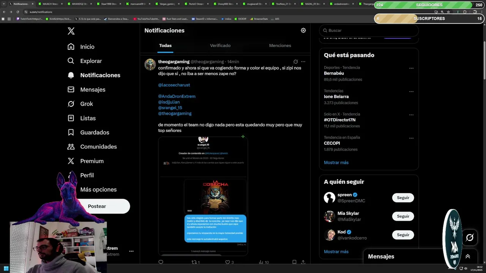Open Bernabéu trend options three dots

(411, 68)
